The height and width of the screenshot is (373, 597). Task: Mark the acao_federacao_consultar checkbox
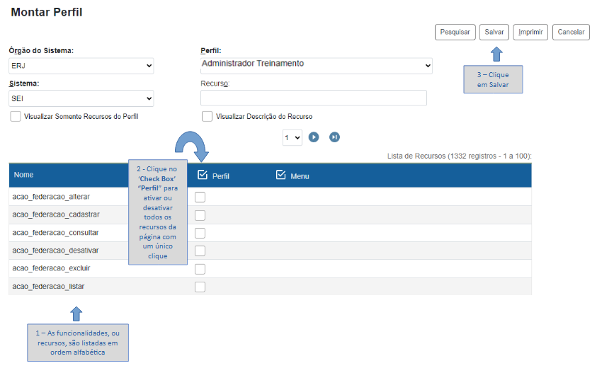click(x=200, y=233)
